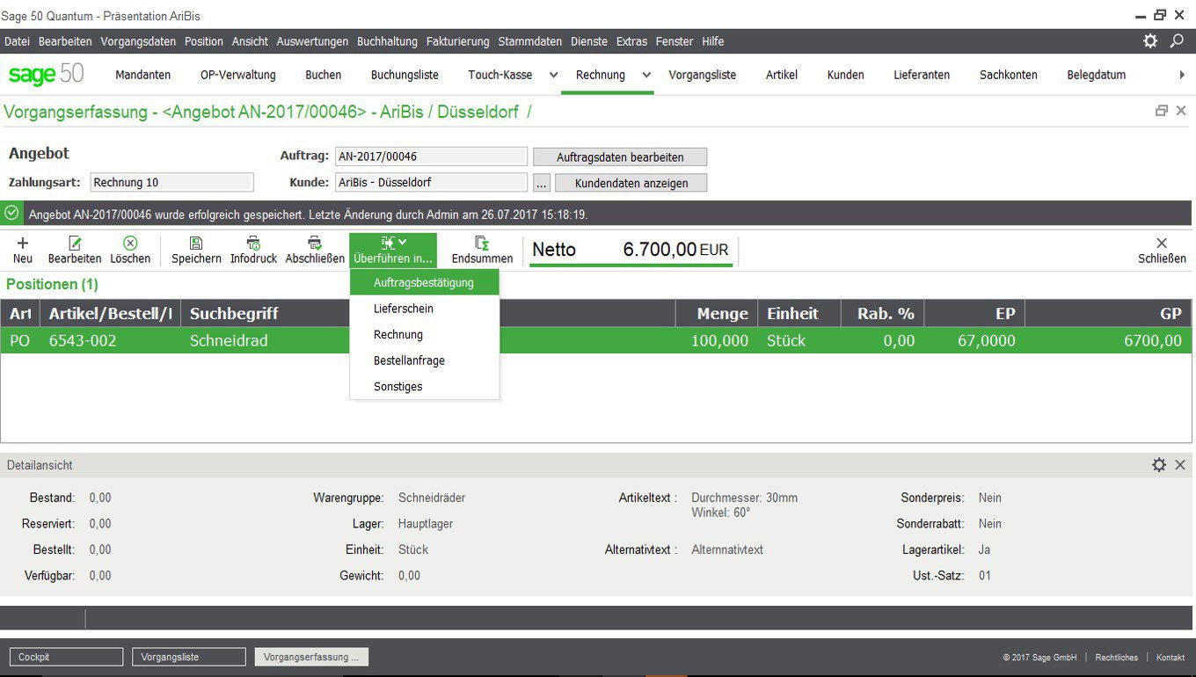
Task: Click the Zahlungsart field
Action: pos(171,183)
